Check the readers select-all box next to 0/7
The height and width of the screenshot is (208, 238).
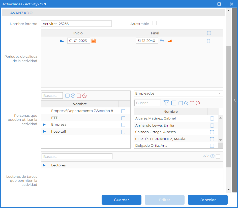(218, 156)
